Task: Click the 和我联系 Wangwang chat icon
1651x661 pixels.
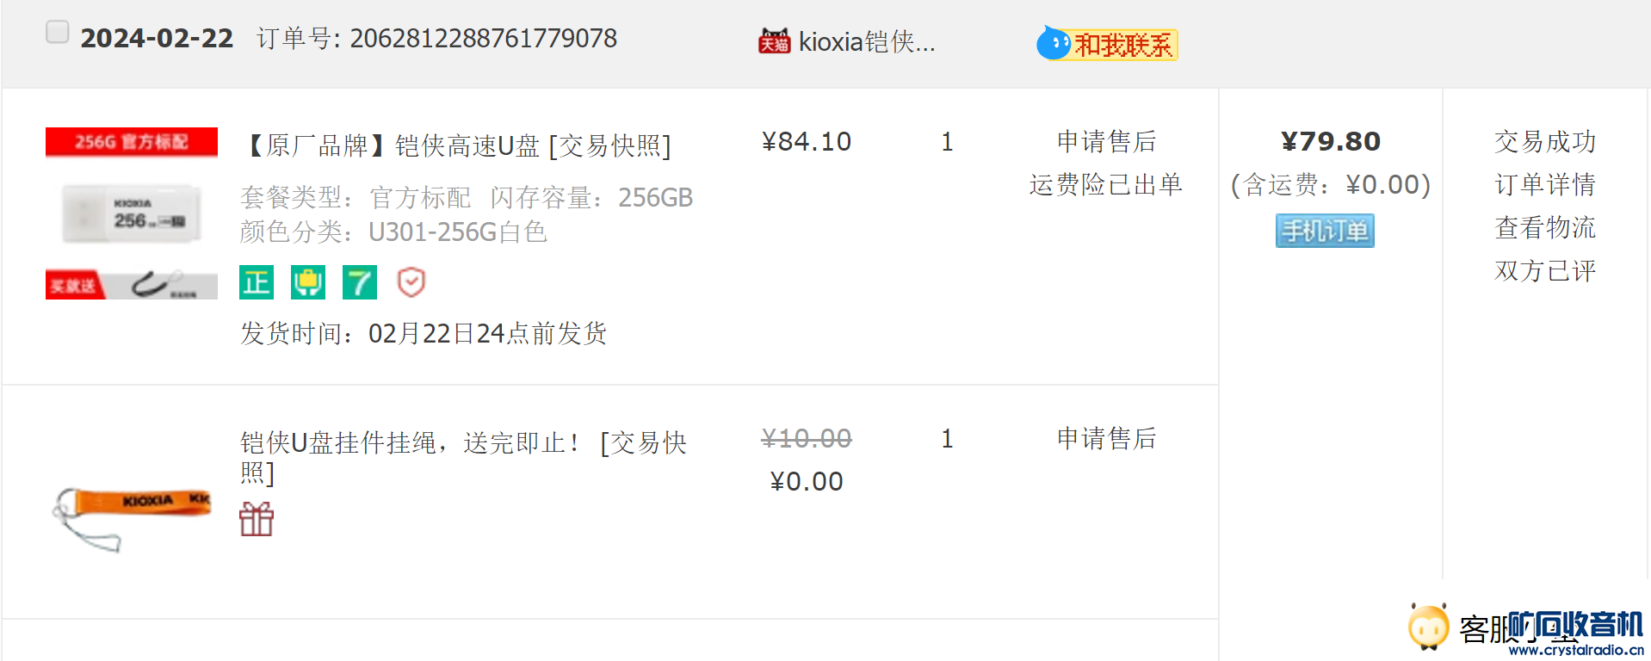Action: (1107, 44)
